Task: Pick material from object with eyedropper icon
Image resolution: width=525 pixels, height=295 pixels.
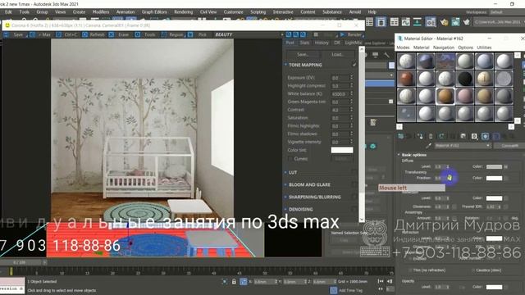Action: coord(428,146)
